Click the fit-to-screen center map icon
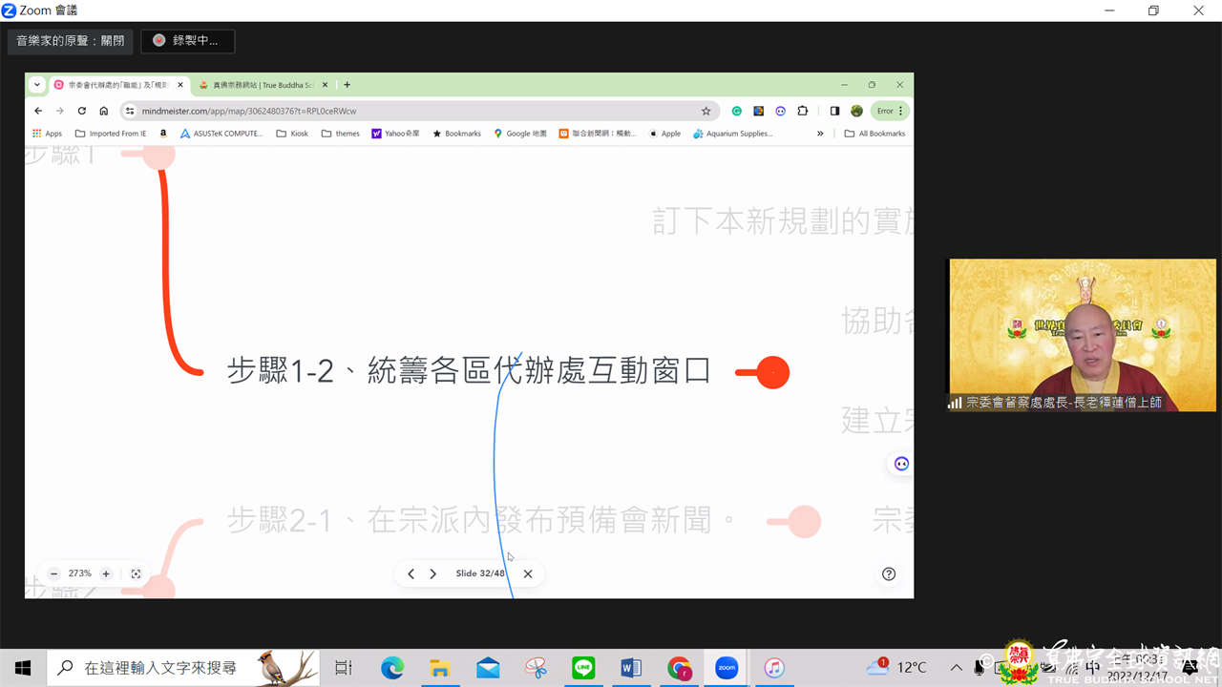1222x687 pixels. tap(136, 573)
